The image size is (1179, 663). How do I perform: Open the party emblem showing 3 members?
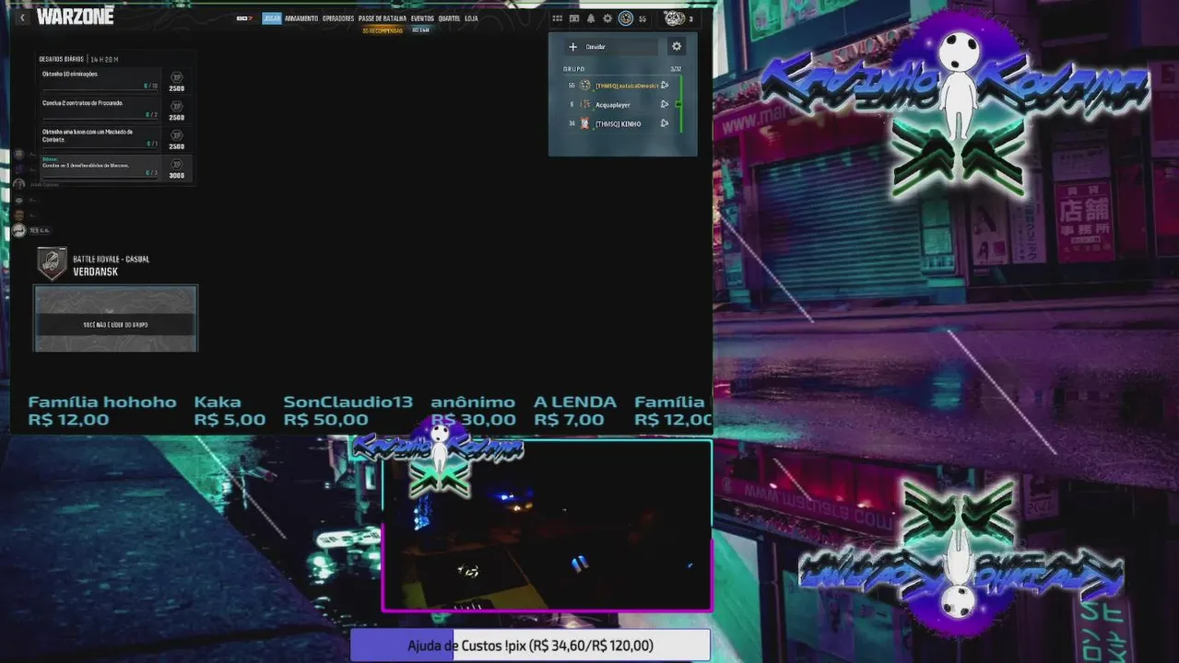tap(674, 18)
